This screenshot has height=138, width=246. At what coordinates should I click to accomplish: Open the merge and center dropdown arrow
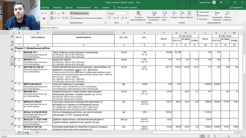(x=104, y=18)
